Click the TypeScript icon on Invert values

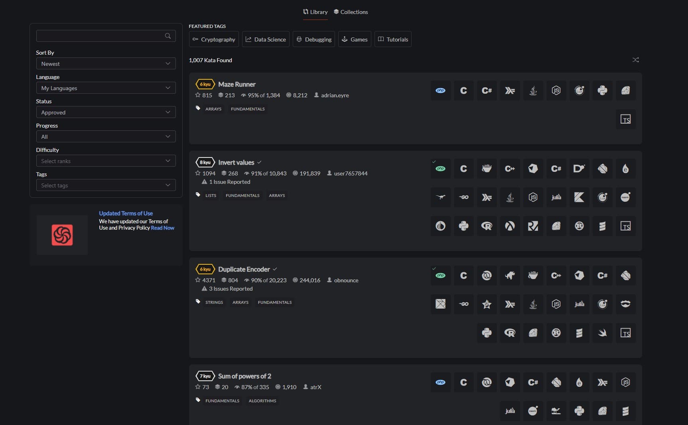(626, 226)
